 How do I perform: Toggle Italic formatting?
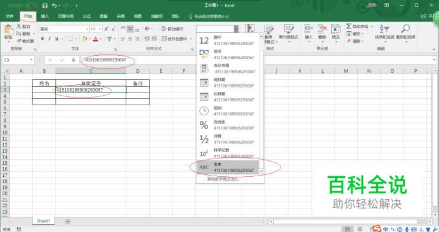[49, 39]
